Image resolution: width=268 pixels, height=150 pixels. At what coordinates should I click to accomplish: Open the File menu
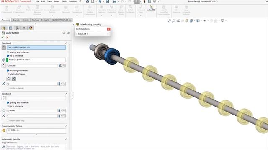[37, 2]
